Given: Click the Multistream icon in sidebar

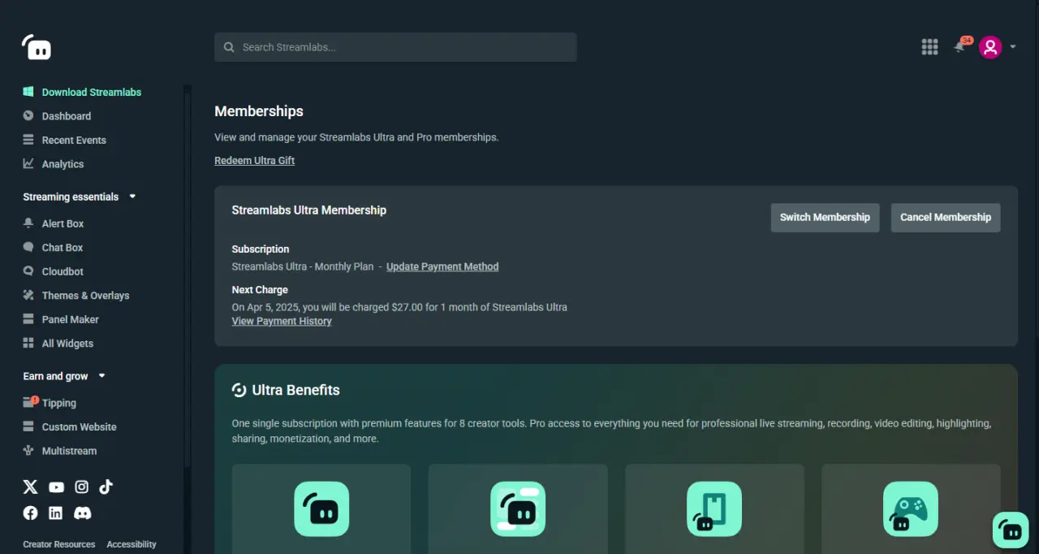Looking at the screenshot, I should click(28, 450).
